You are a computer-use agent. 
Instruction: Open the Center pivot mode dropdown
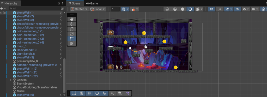[x=79, y=9]
